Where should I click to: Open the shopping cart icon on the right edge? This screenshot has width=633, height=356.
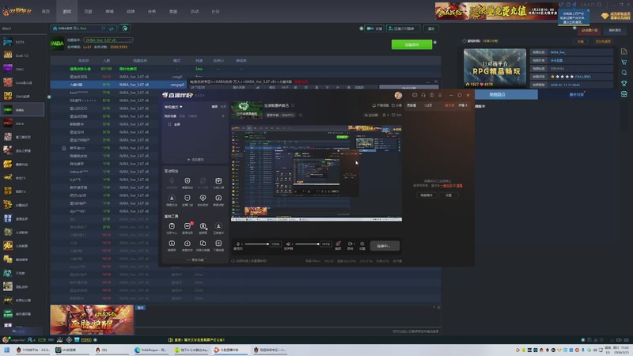(624, 62)
